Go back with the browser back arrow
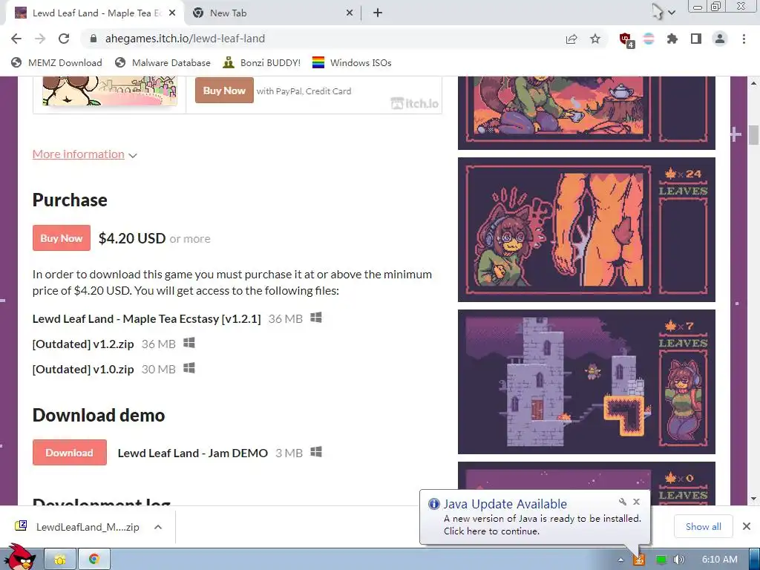Screen dimensions: 760x570 [x=16, y=39]
